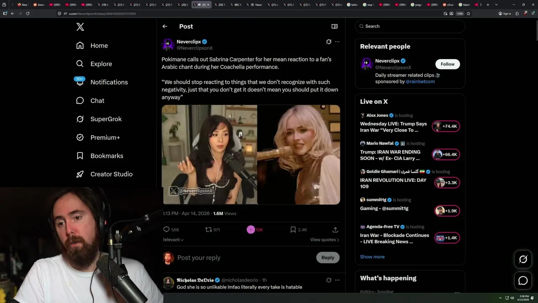538x303 pixels.
Task: Play the Pokimane and Sabrina Carpenter video
Action: 251,155
